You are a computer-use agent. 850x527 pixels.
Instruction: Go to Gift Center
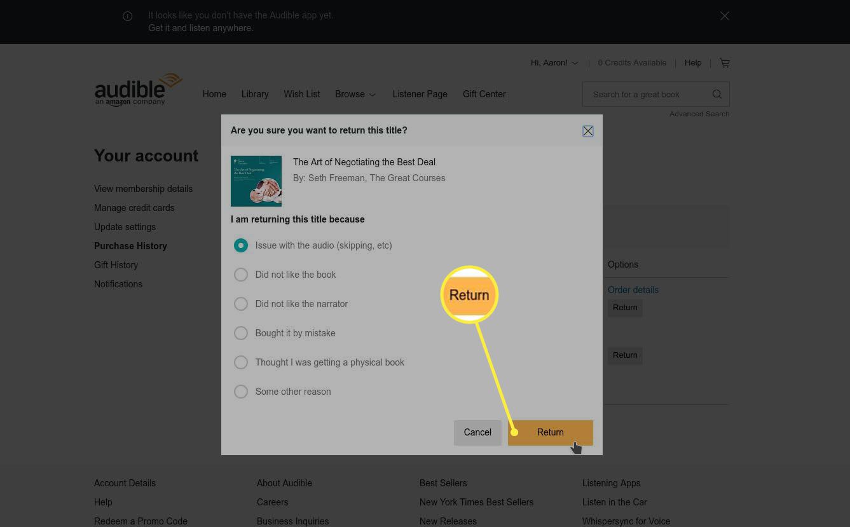[x=484, y=94]
